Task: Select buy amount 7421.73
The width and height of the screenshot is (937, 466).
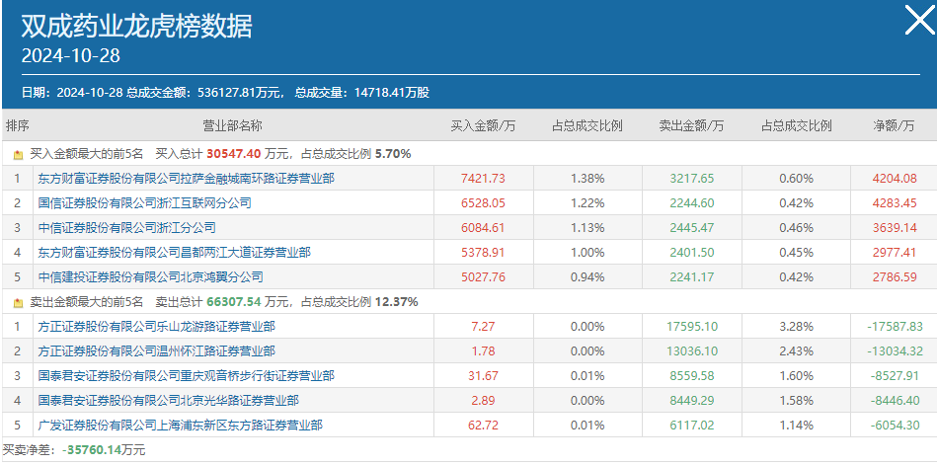Action: tap(483, 179)
